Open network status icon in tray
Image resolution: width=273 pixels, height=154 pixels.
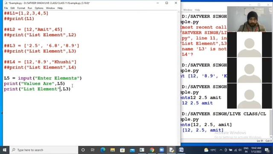(x=235, y=150)
